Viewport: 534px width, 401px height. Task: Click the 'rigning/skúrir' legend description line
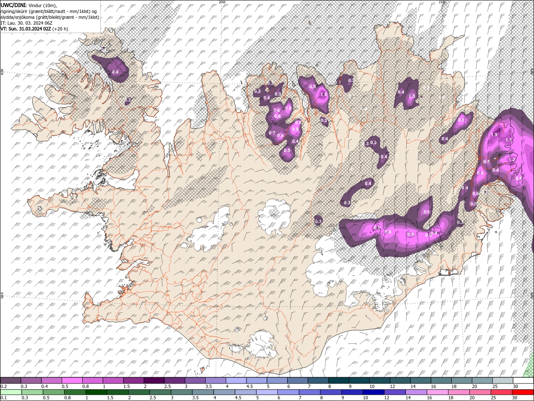49,11
